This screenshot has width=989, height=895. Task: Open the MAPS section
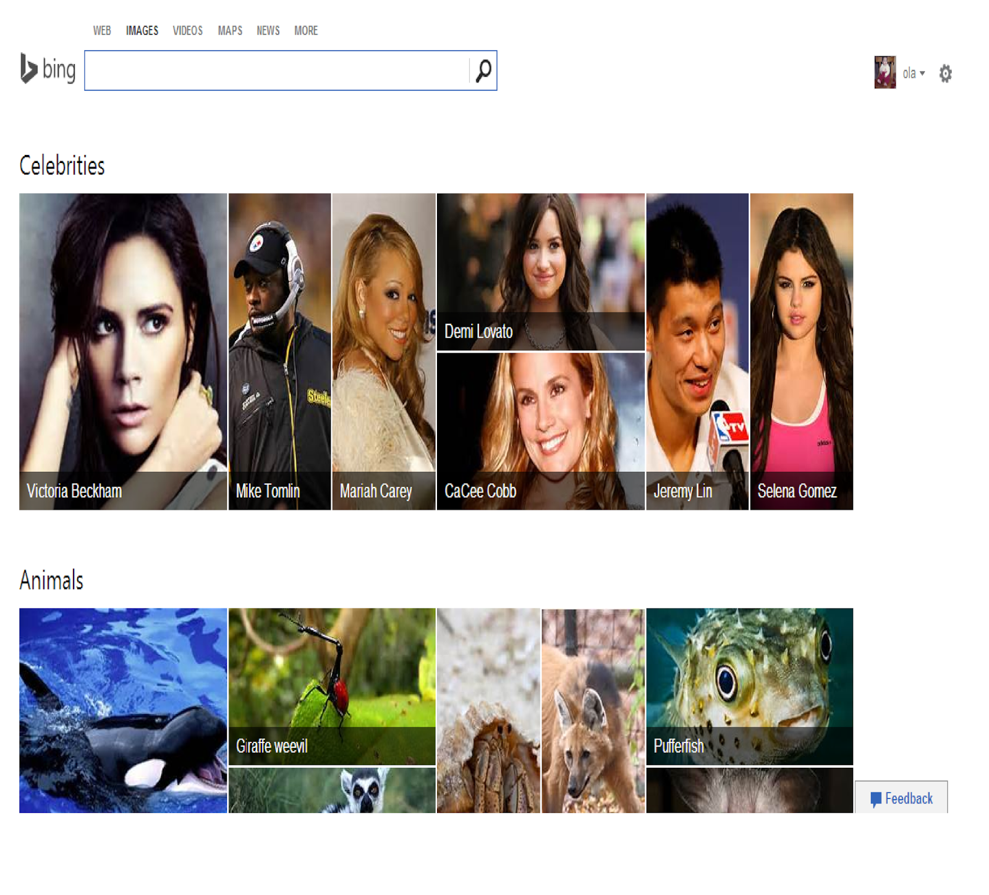tap(229, 30)
